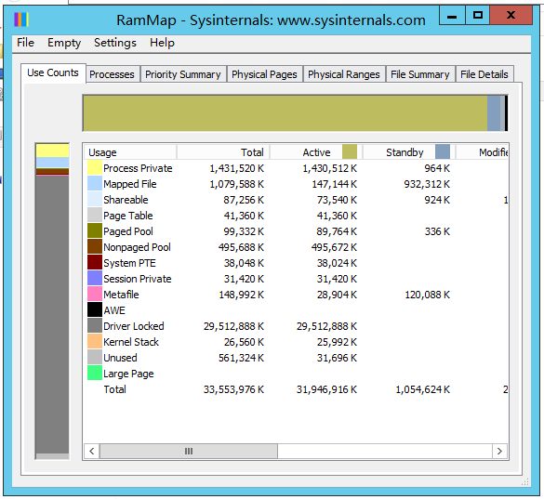The image size is (544, 499).
Task: Open the File menu
Action: tap(26, 43)
